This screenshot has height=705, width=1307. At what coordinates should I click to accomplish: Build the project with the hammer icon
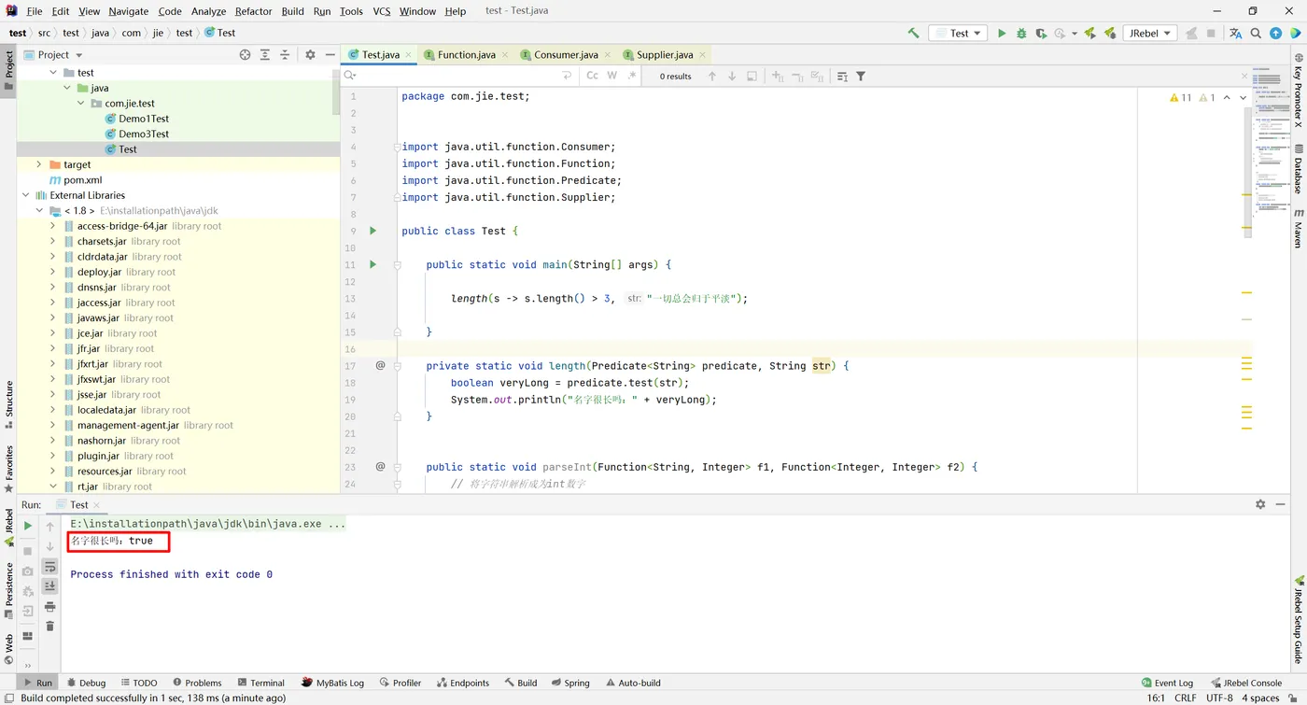click(x=913, y=33)
